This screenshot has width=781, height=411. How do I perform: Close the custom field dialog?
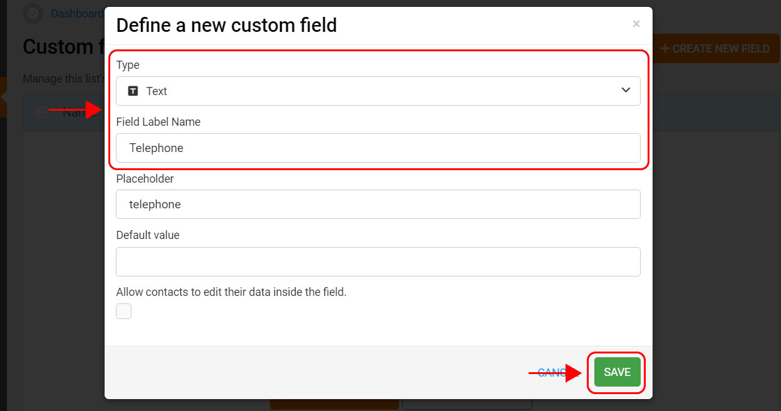pos(636,24)
